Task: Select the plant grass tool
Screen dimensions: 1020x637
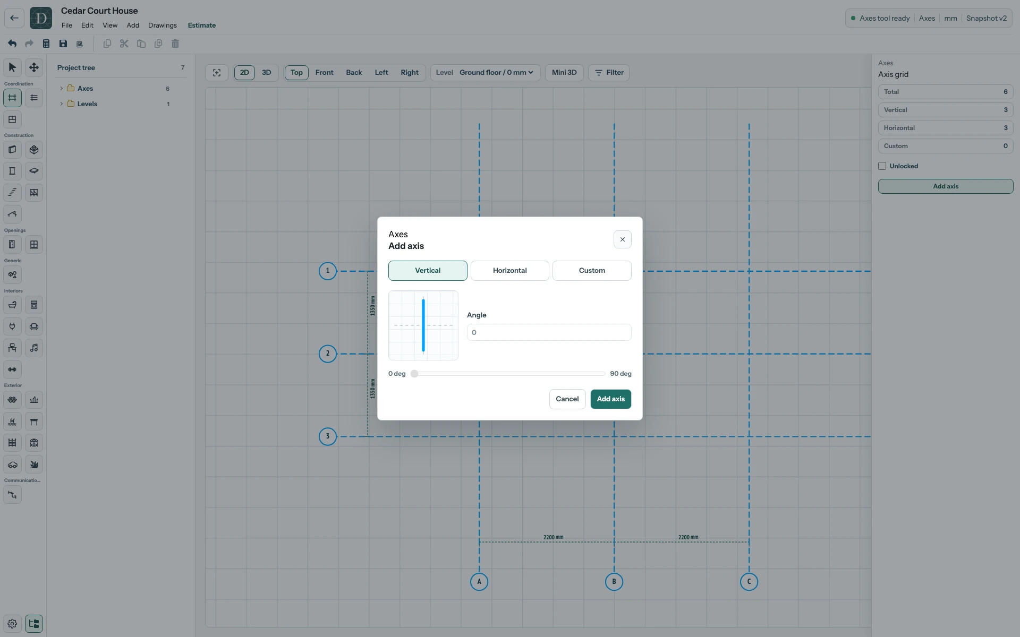Action: pos(34,464)
